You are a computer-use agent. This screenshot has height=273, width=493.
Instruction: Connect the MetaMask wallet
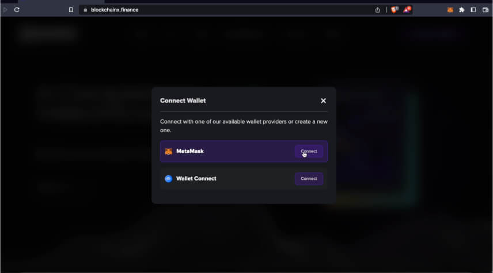[309, 151]
